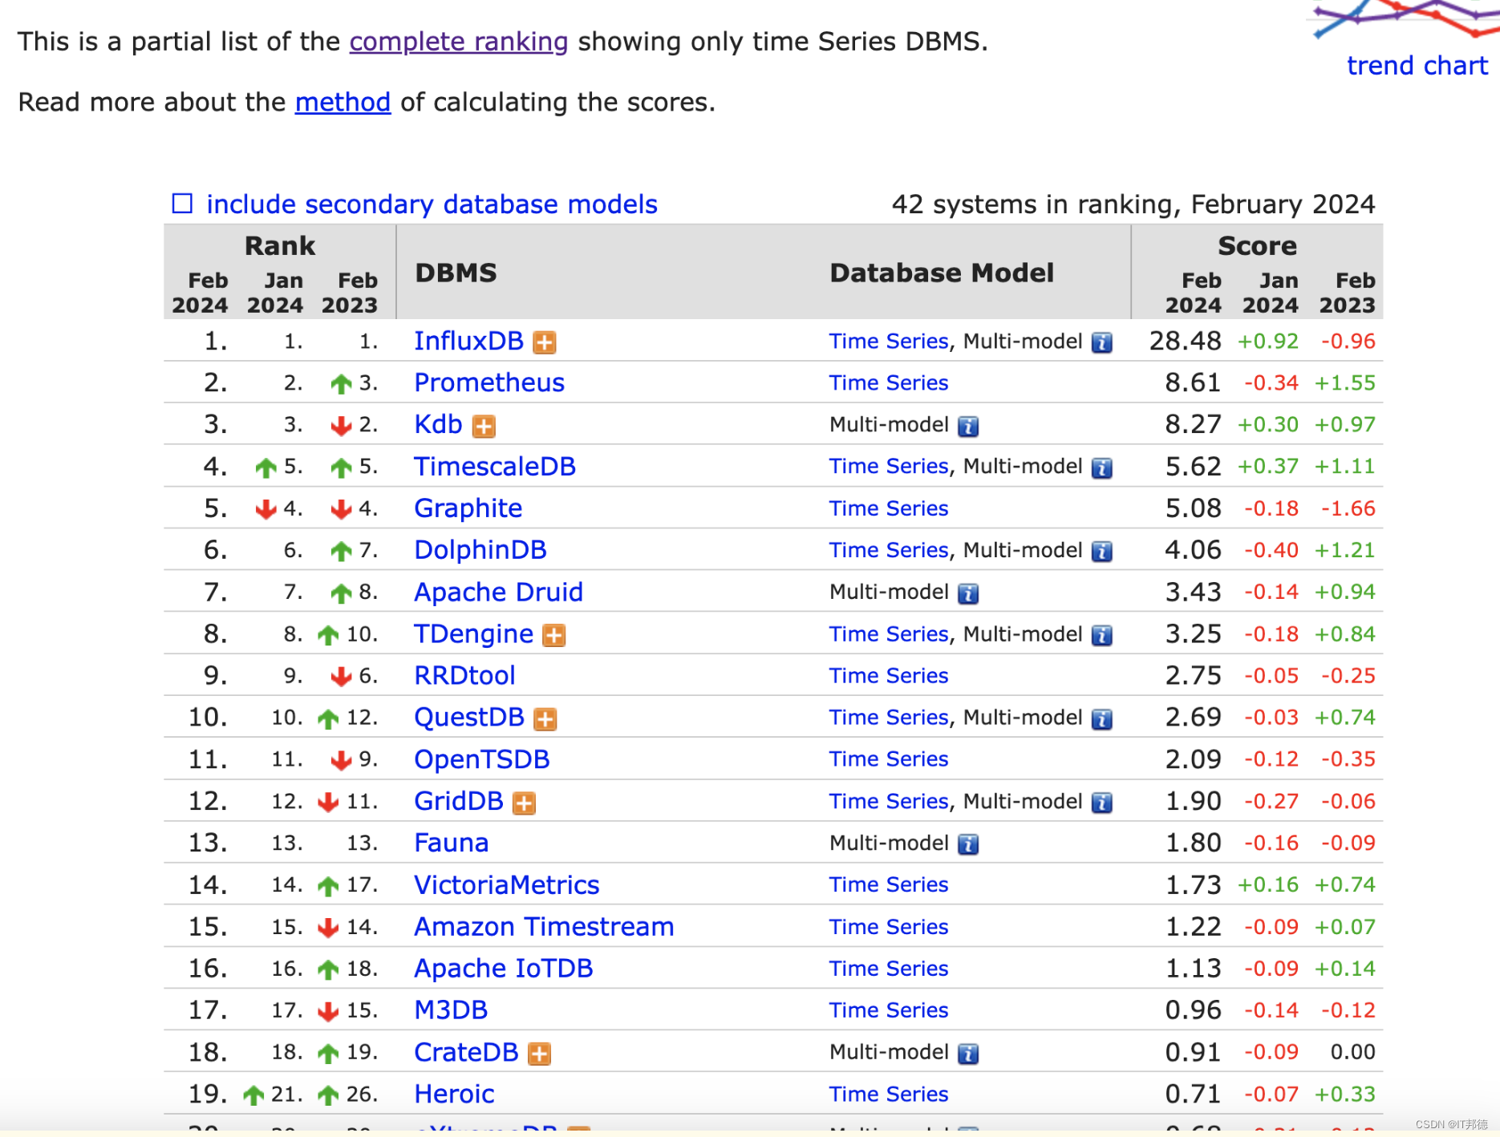Click the orange plus icon beside InfluxDB

click(545, 342)
